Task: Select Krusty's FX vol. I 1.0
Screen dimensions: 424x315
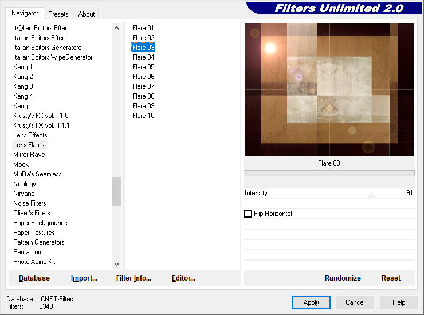Action: (x=41, y=116)
